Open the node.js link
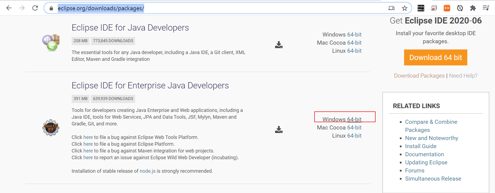The image size is (495, 193). [x=148, y=171]
